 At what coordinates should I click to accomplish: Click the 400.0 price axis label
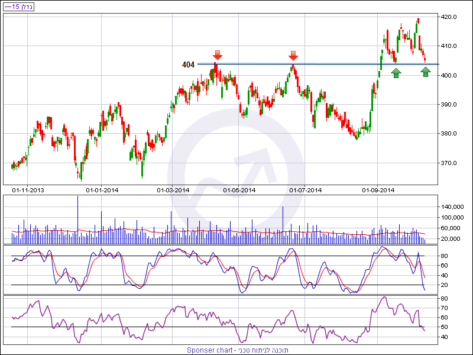pyautogui.click(x=449, y=75)
